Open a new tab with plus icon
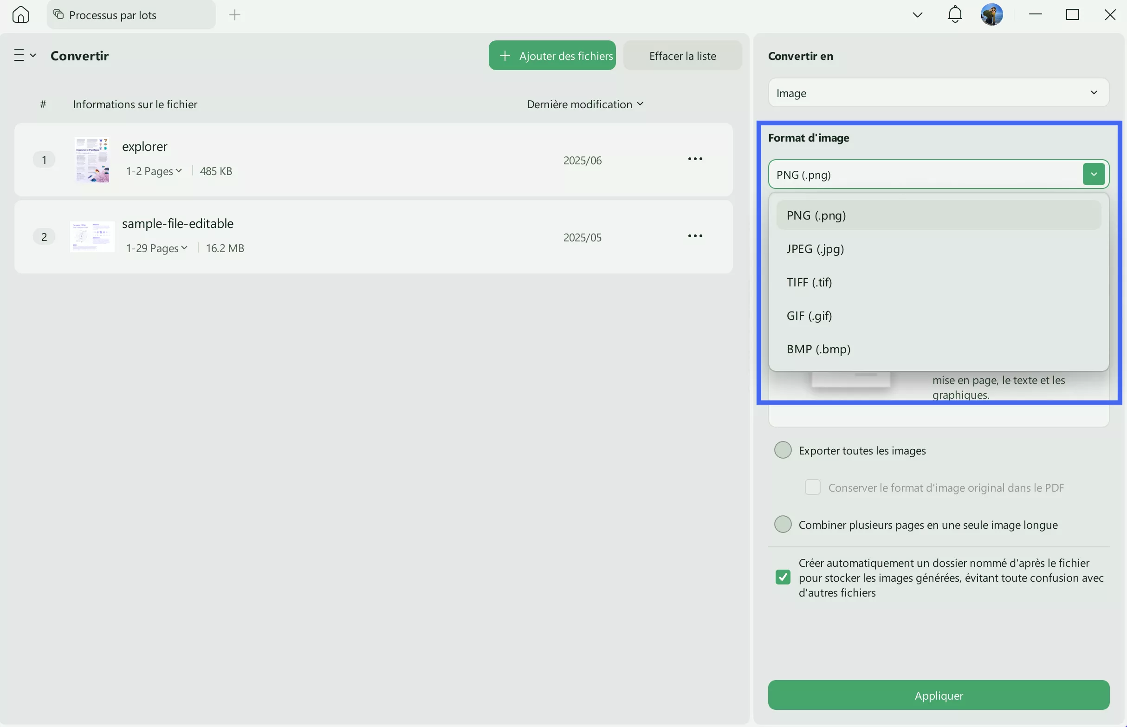The width and height of the screenshot is (1127, 727). 234,15
